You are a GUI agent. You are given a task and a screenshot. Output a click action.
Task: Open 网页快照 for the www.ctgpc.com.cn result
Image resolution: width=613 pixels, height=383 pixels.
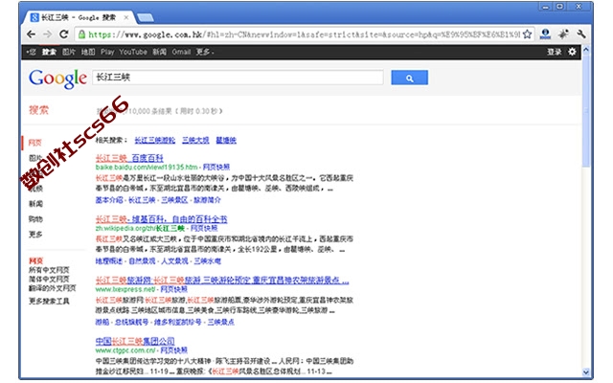tap(174, 350)
